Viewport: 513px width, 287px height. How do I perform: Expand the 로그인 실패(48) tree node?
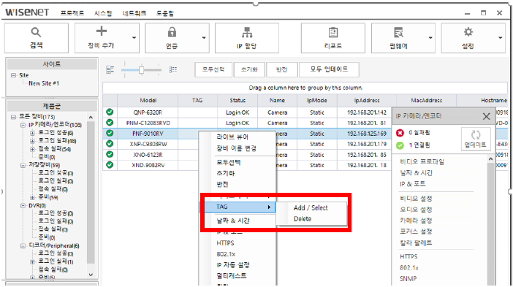click(x=32, y=141)
